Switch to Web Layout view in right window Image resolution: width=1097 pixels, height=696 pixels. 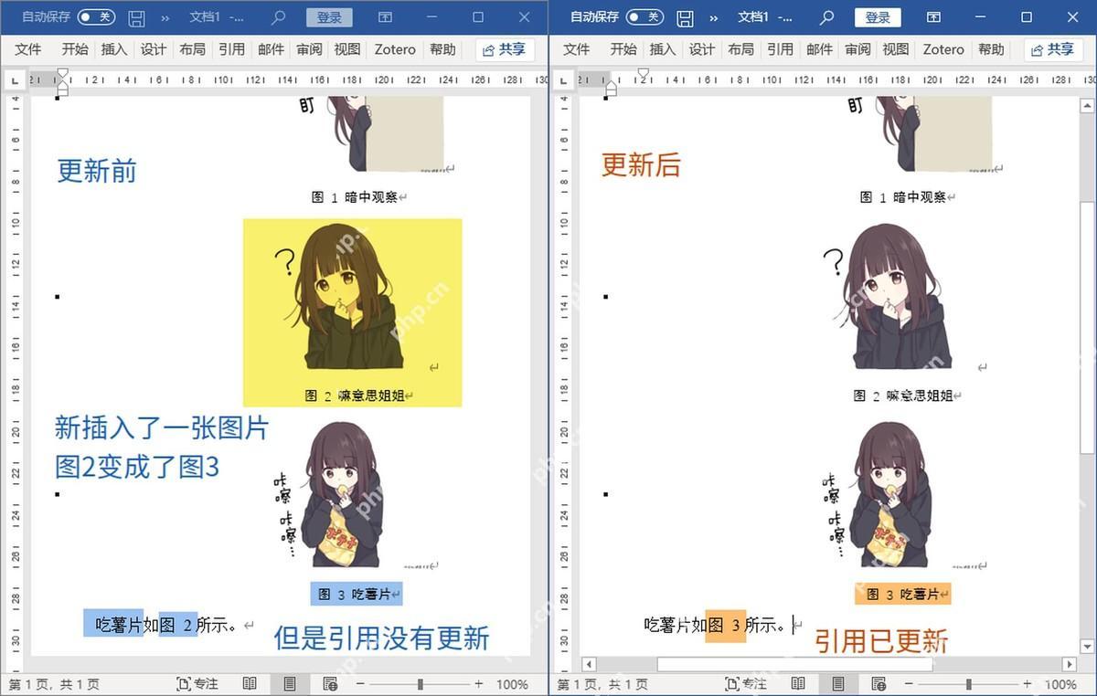coord(879,684)
